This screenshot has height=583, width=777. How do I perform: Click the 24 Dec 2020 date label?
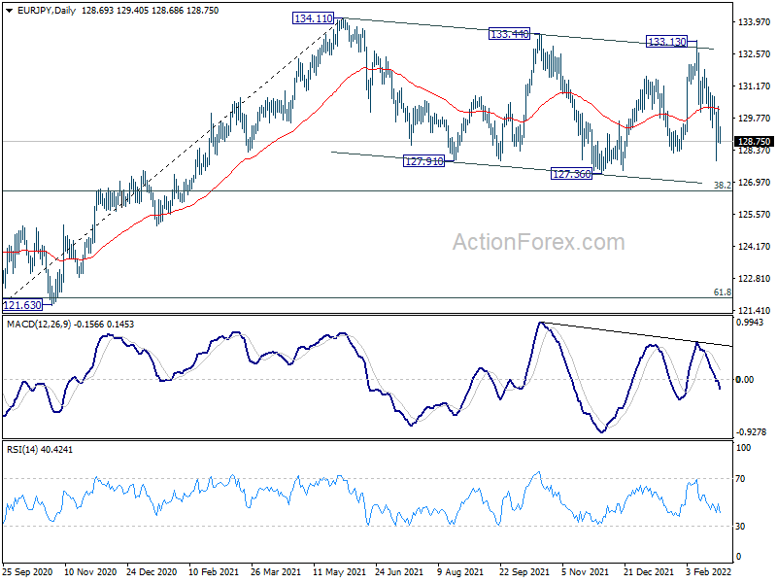pyautogui.click(x=152, y=572)
